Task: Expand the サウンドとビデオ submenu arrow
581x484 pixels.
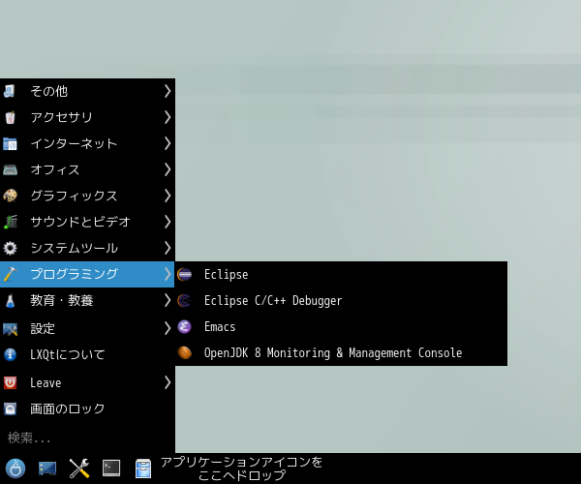Action: pyautogui.click(x=168, y=222)
